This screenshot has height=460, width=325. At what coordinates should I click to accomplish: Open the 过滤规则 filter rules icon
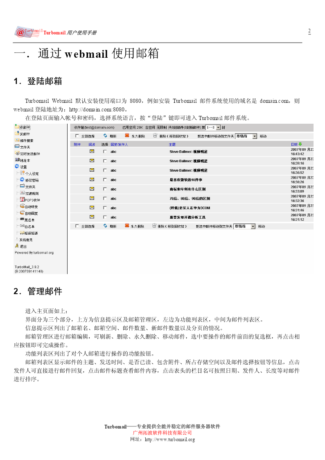point(22,193)
